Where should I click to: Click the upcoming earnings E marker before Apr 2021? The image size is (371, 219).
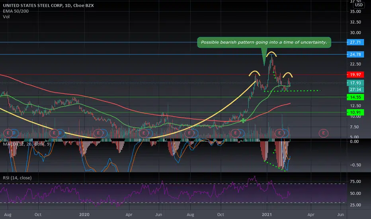point(324,133)
